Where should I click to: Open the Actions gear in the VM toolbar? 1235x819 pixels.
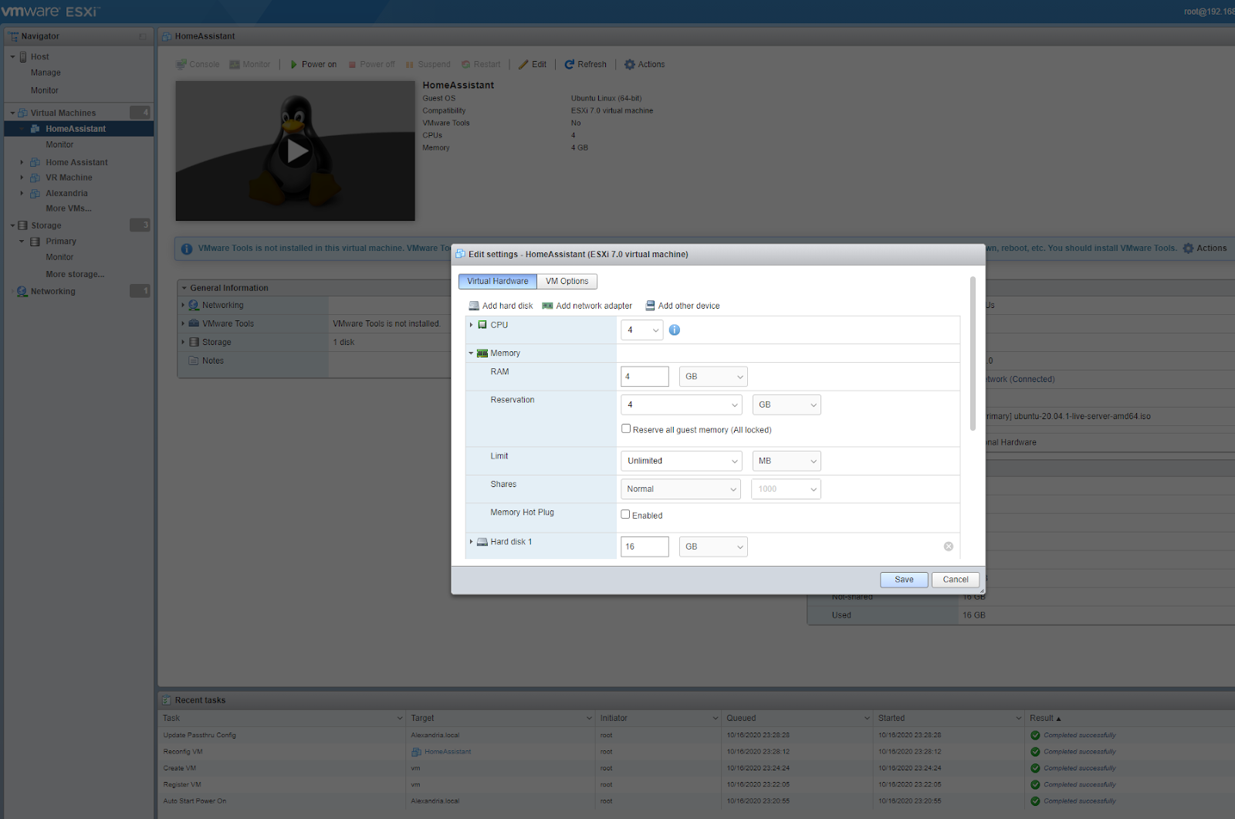[630, 65]
